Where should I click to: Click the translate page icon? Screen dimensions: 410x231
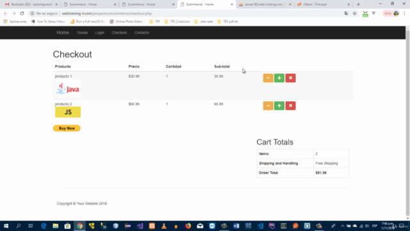346,13
